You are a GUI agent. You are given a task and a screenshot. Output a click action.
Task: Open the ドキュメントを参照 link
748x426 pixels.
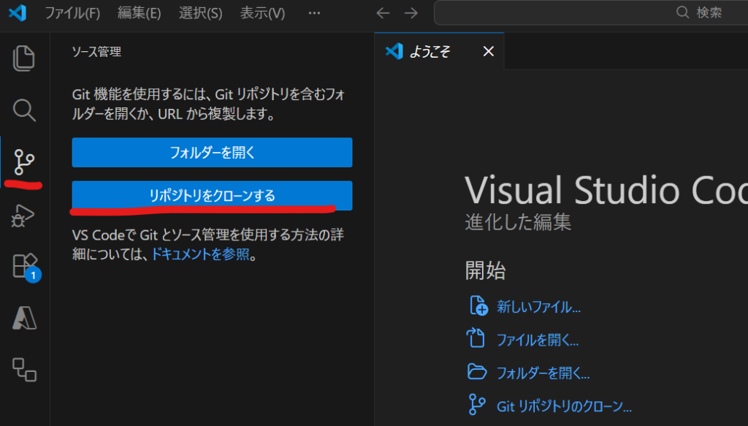200,256
